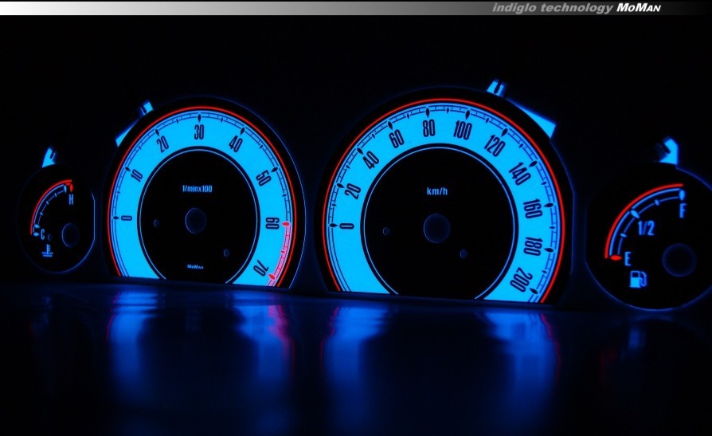Click the 100 mark on the speedometer
Screen dimensions: 712x436
pos(462,129)
